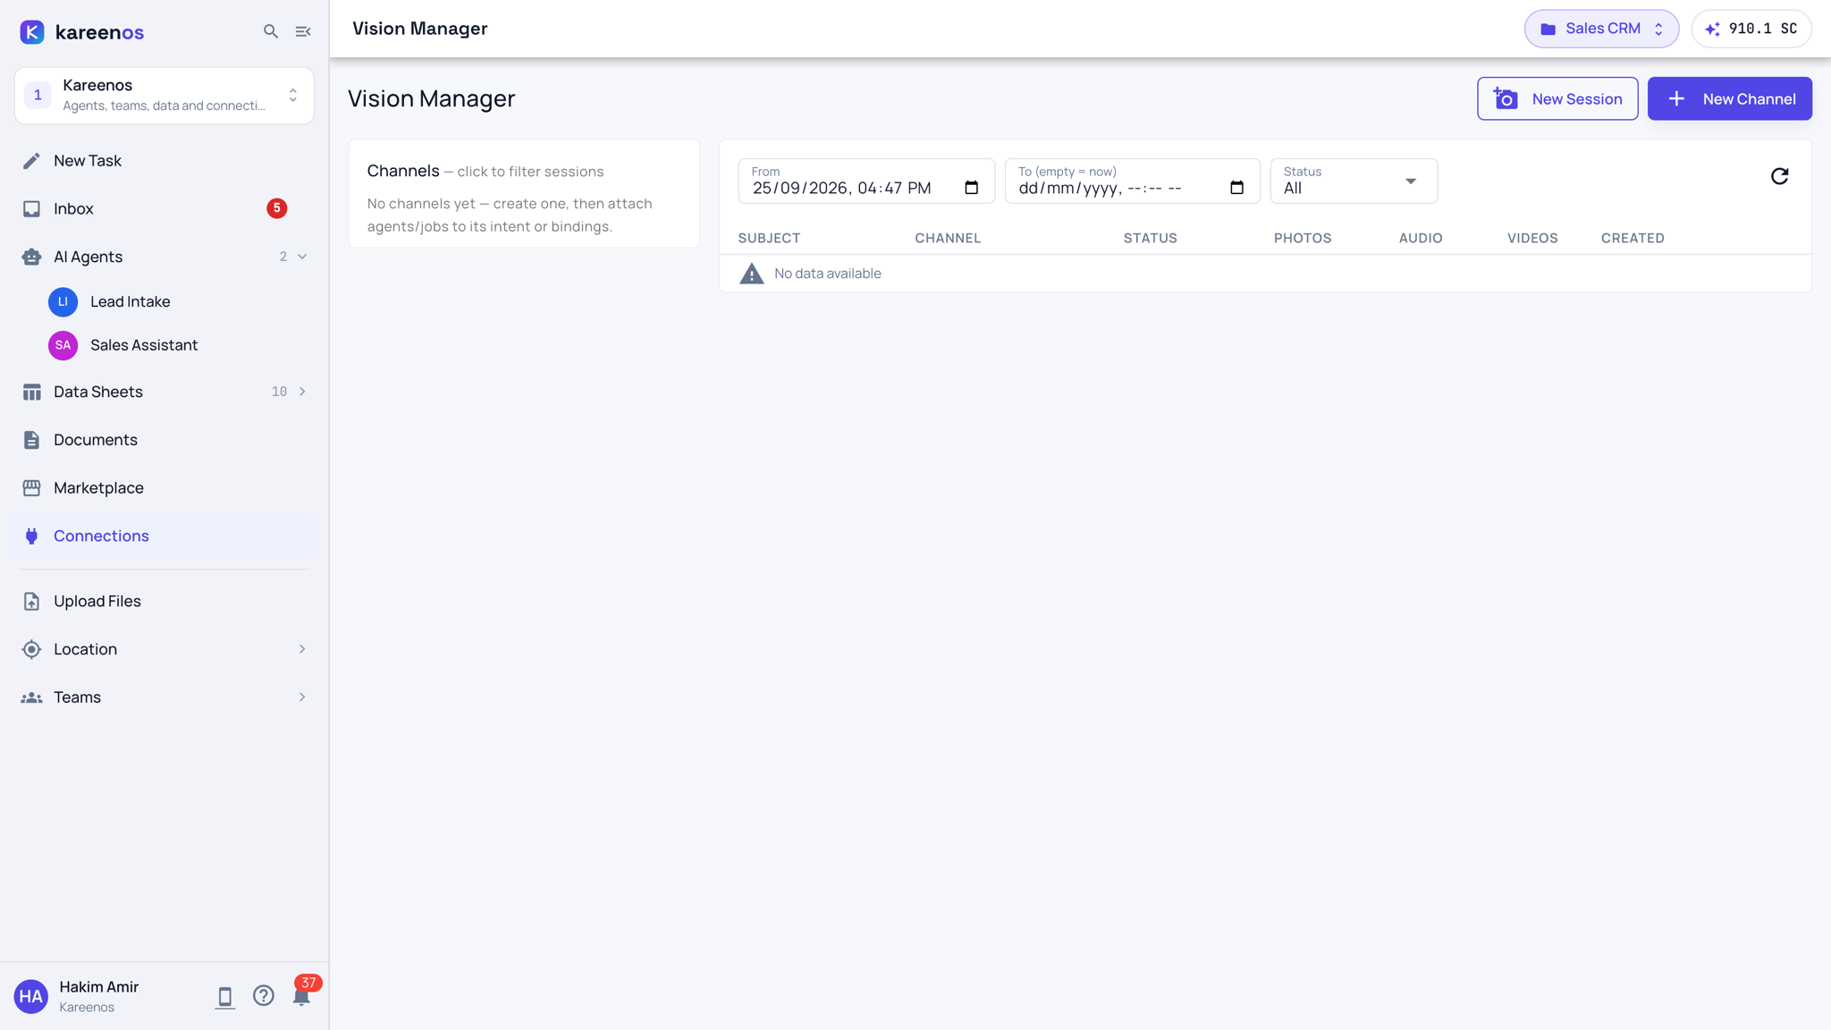Click the 'No channels yet' message
This screenshot has height=1030, width=1831.
pyautogui.click(x=510, y=215)
